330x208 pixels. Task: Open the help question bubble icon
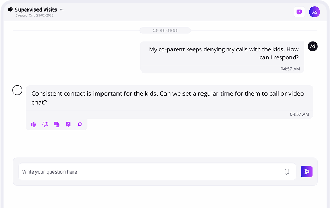click(x=299, y=12)
